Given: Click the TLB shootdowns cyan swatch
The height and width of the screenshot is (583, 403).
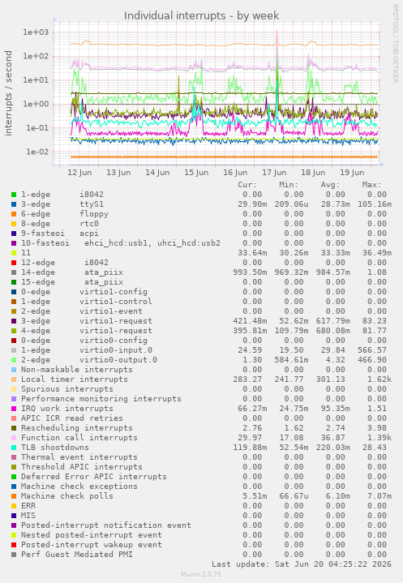Looking at the screenshot, I should tap(14, 448).
